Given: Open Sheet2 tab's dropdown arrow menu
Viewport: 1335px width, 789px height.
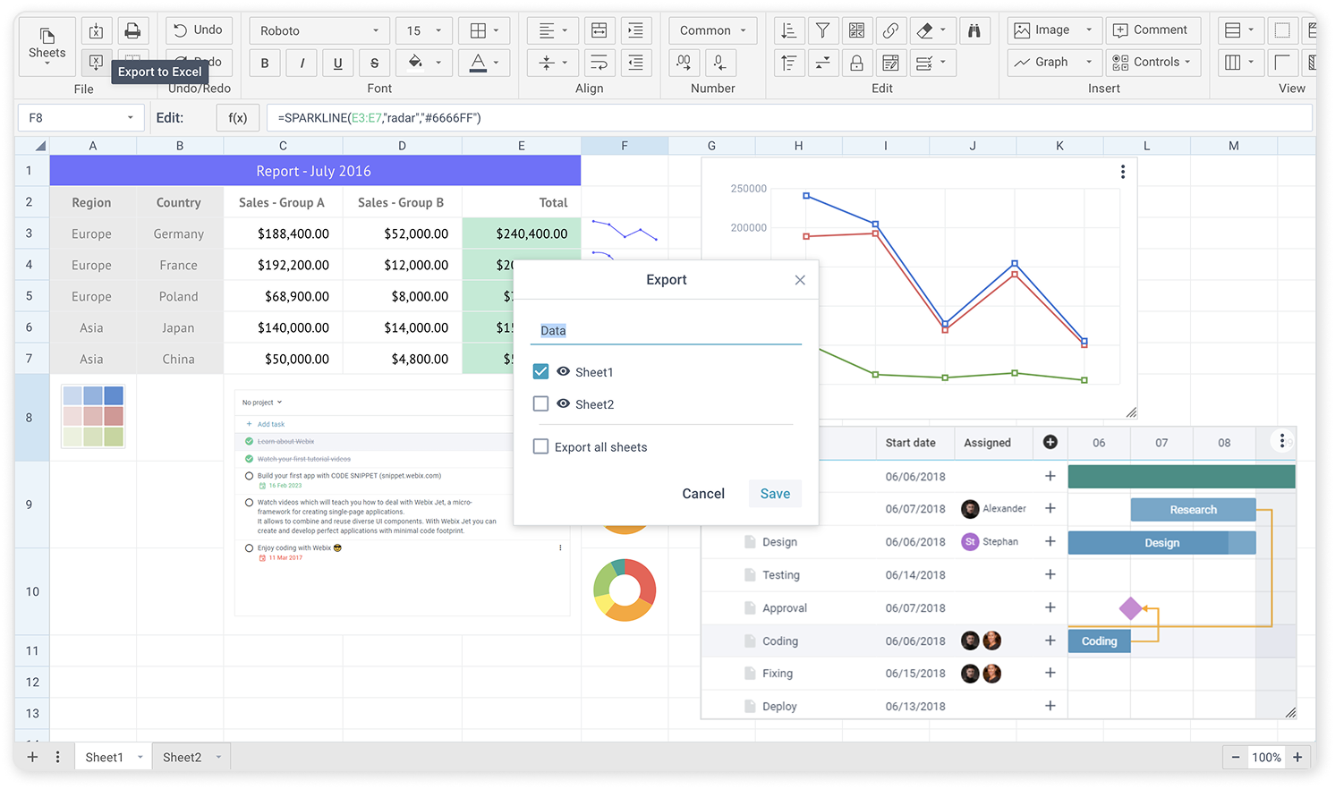Looking at the screenshot, I should [218, 758].
